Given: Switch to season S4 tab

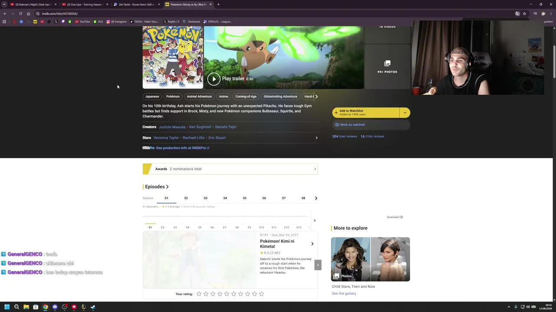Looking at the screenshot, I should pyautogui.click(x=225, y=198).
